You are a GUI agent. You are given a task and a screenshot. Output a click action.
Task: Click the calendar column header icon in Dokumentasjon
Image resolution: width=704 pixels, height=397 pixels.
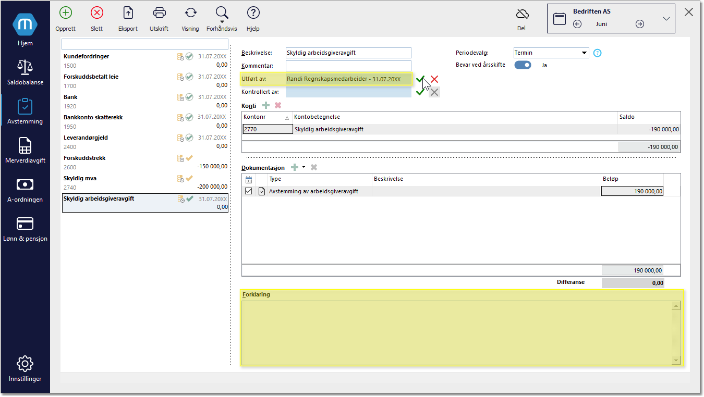(249, 179)
